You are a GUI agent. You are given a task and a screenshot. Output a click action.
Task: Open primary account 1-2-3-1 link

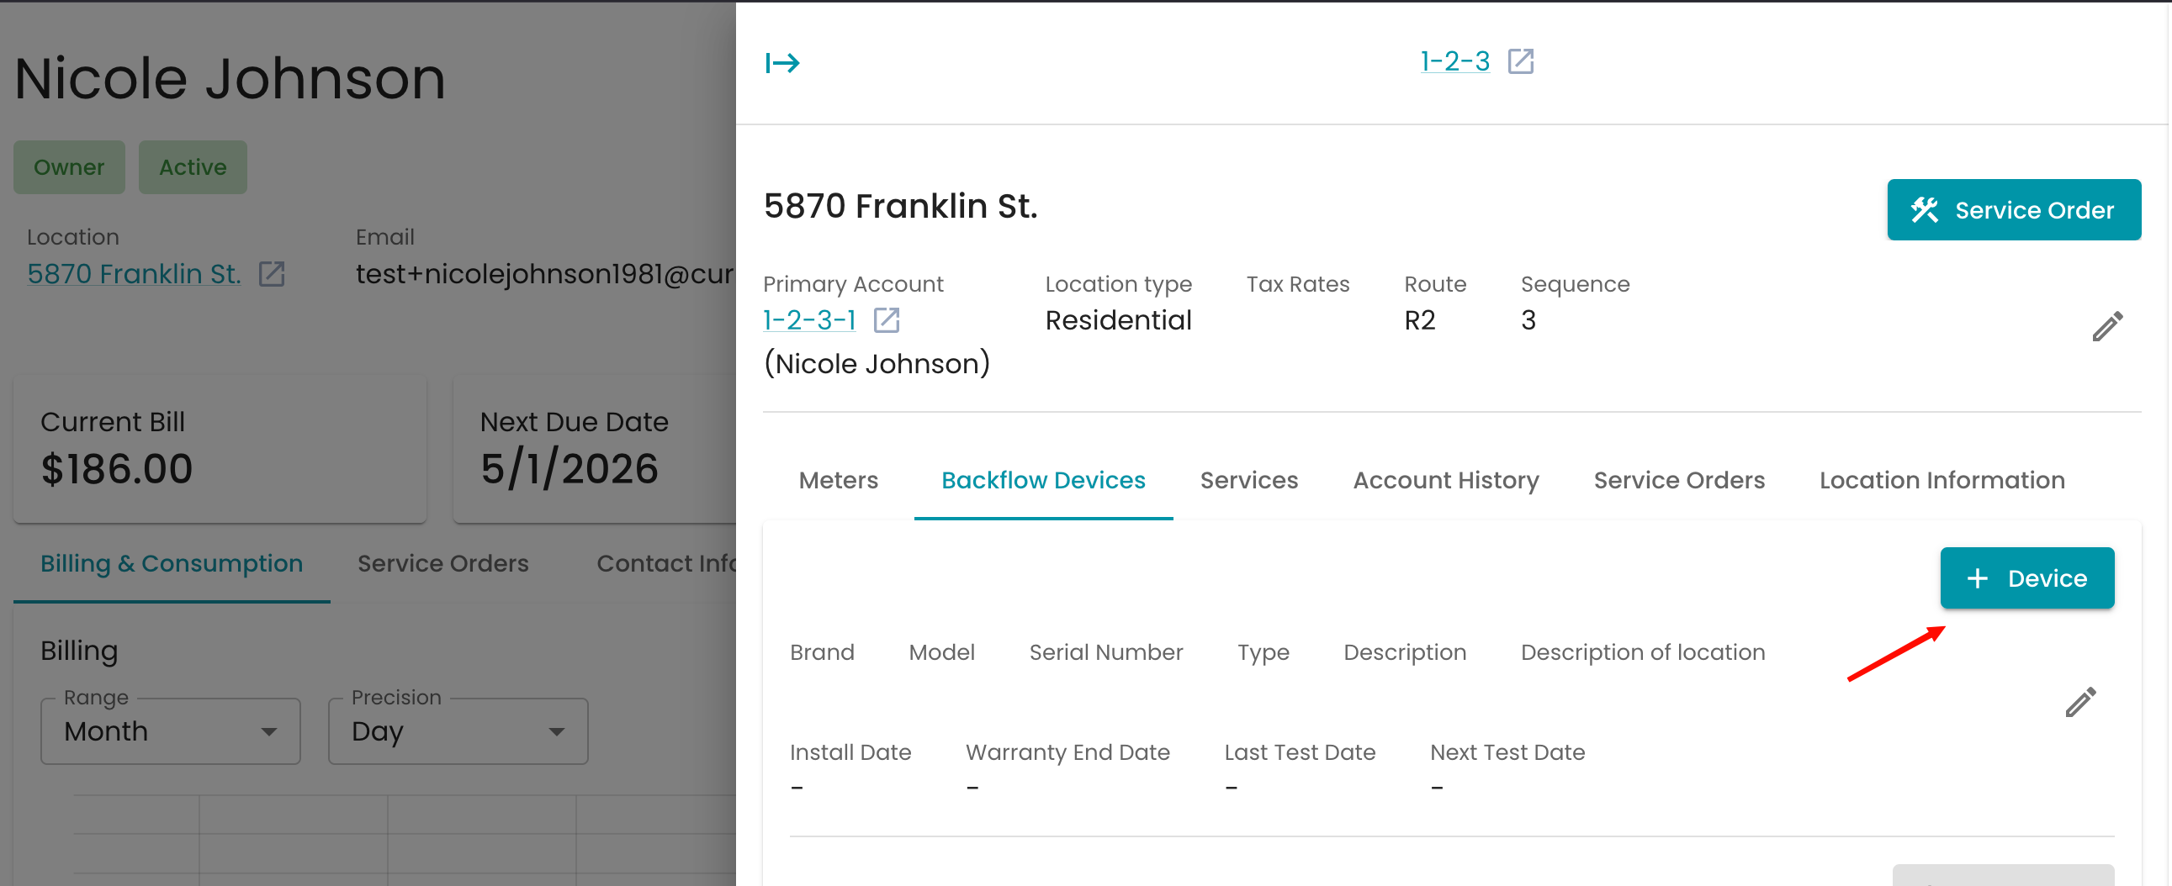point(808,320)
